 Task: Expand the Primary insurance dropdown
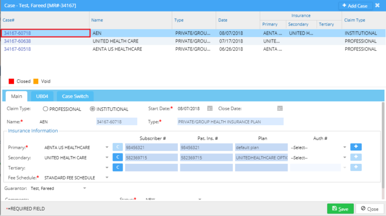pos(107,147)
